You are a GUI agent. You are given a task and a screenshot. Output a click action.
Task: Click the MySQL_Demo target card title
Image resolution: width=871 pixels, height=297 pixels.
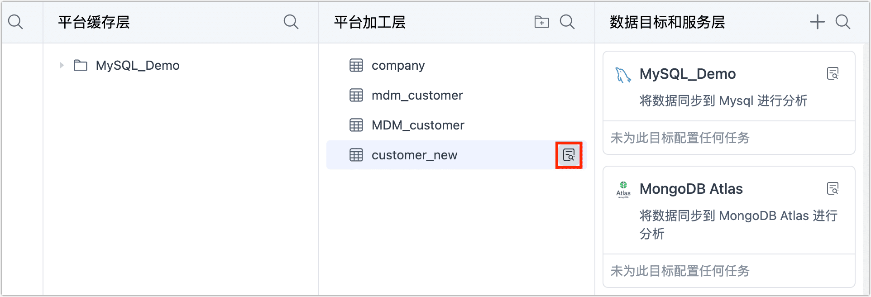(x=687, y=74)
